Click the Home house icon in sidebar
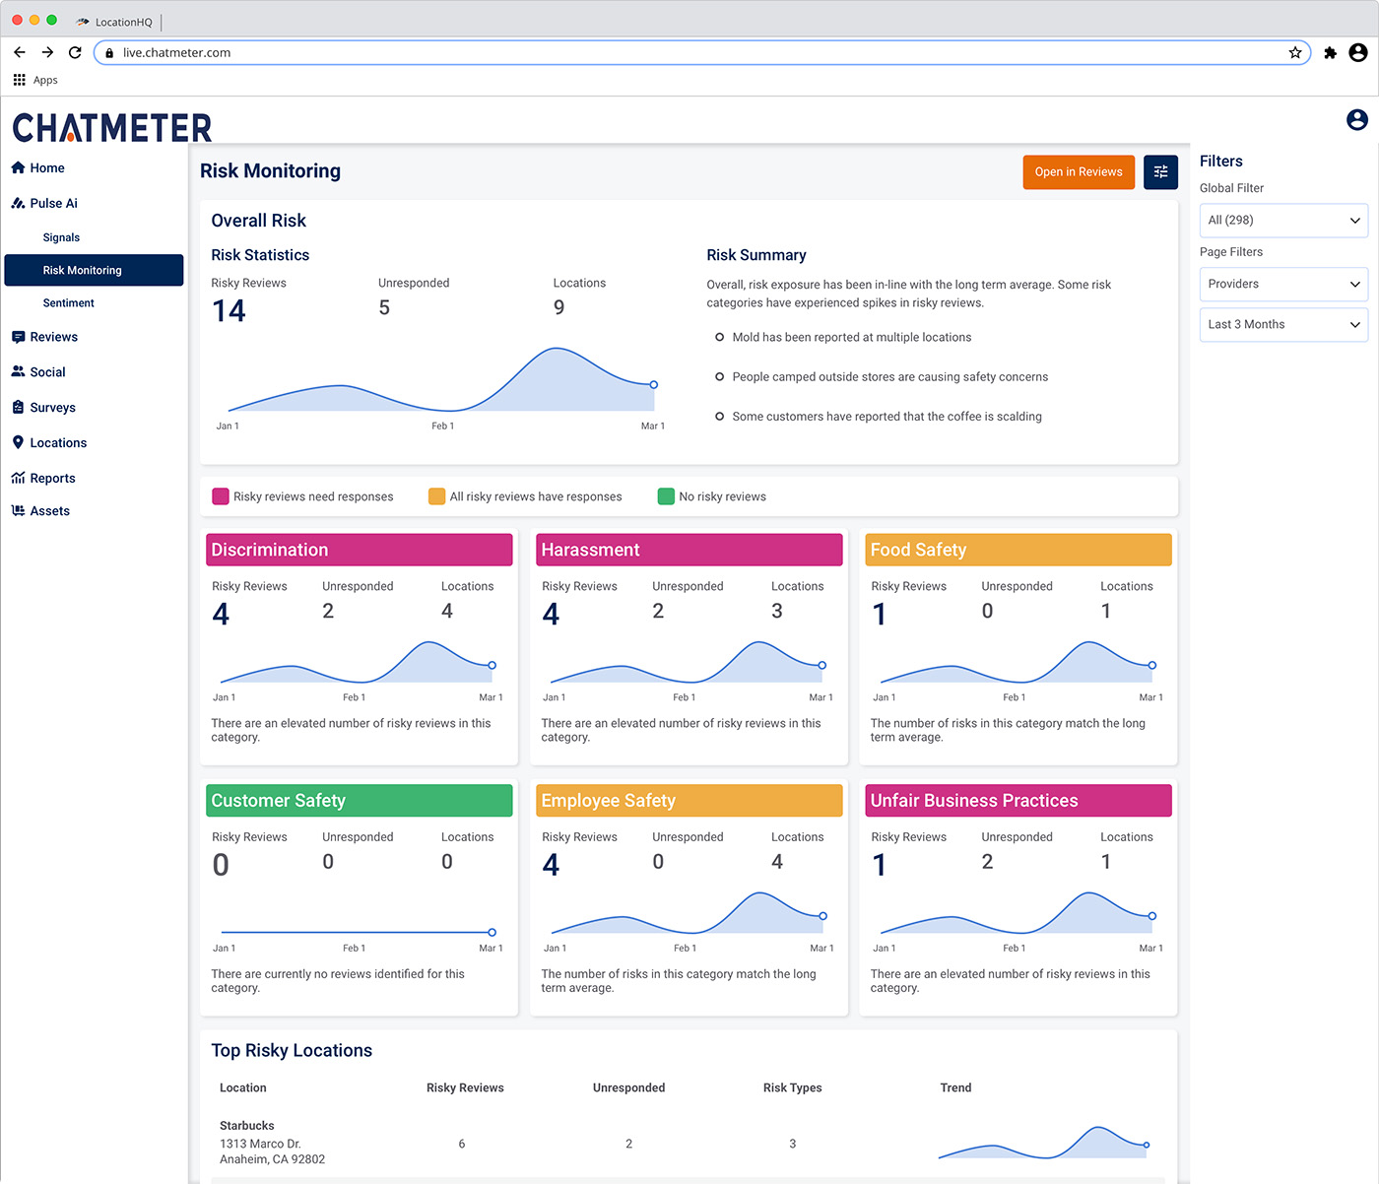 [18, 168]
